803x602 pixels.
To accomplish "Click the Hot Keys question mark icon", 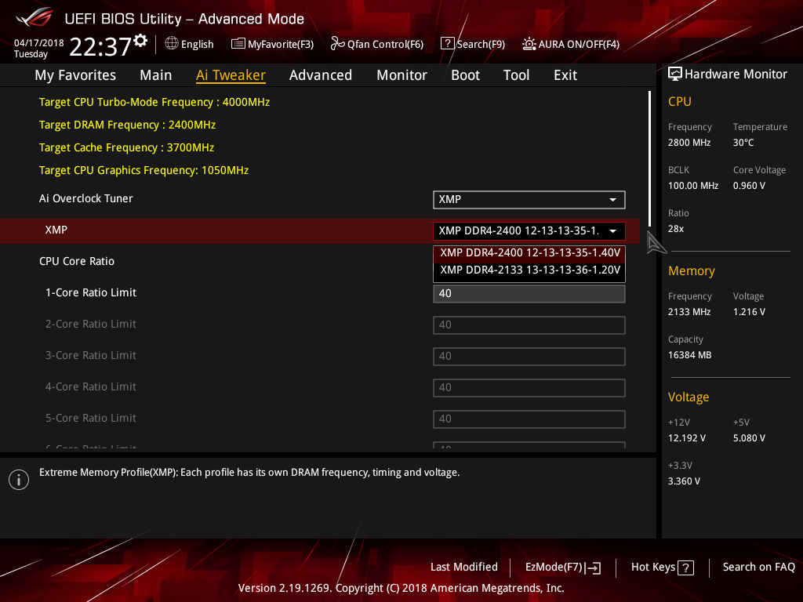I will pyautogui.click(x=685, y=568).
